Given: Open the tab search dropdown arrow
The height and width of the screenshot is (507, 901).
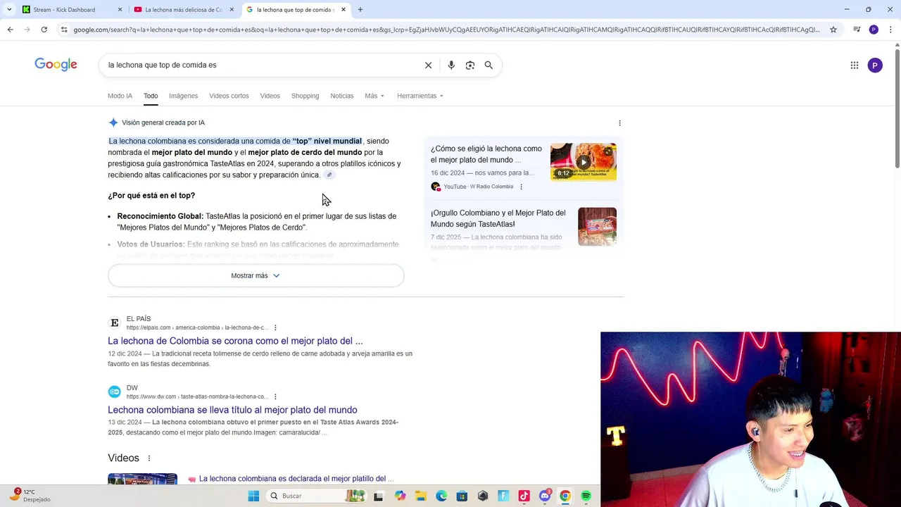Looking at the screenshot, I should click(x=9, y=9).
